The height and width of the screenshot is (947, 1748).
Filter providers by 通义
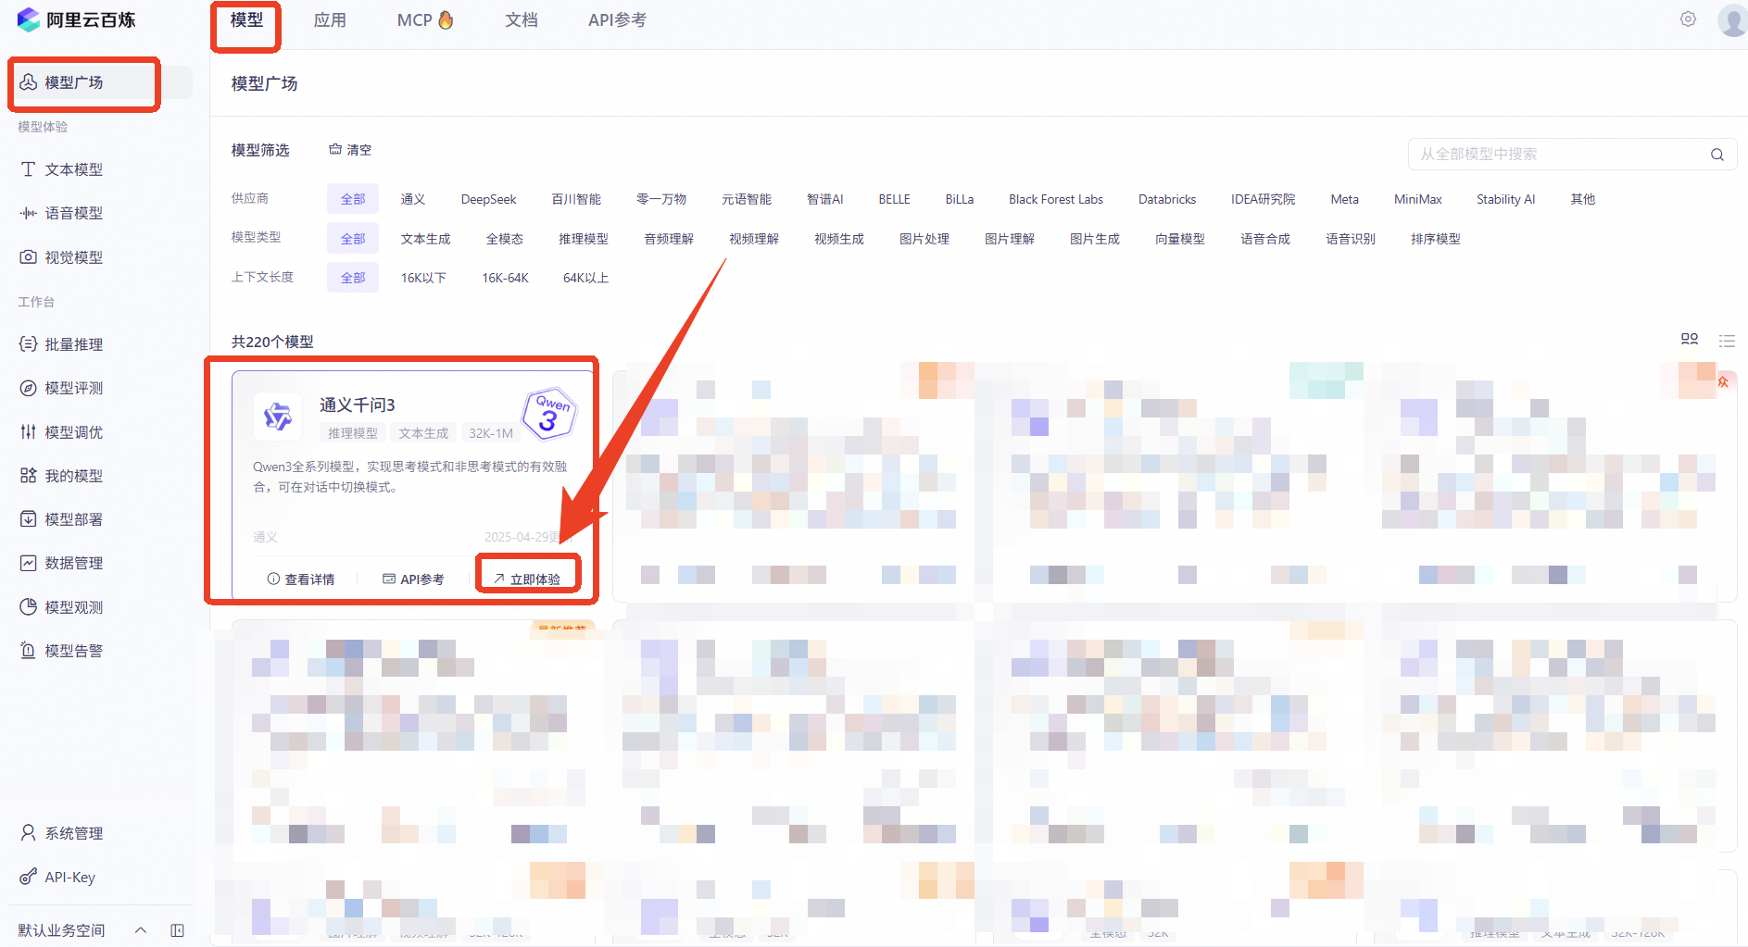tap(413, 199)
